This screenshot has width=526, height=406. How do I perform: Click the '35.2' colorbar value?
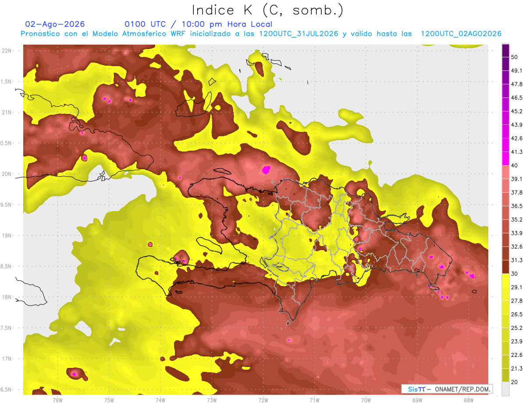[517, 219]
